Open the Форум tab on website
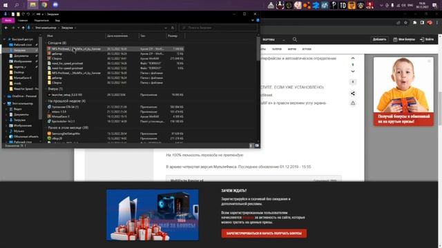This screenshot has height=248, width=442. click(x=292, y=49)
